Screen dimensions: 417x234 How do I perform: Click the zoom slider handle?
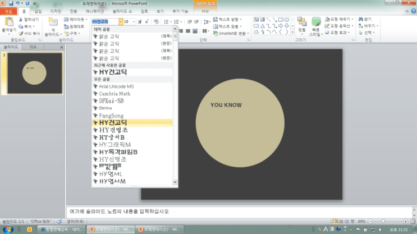point(383,221)
